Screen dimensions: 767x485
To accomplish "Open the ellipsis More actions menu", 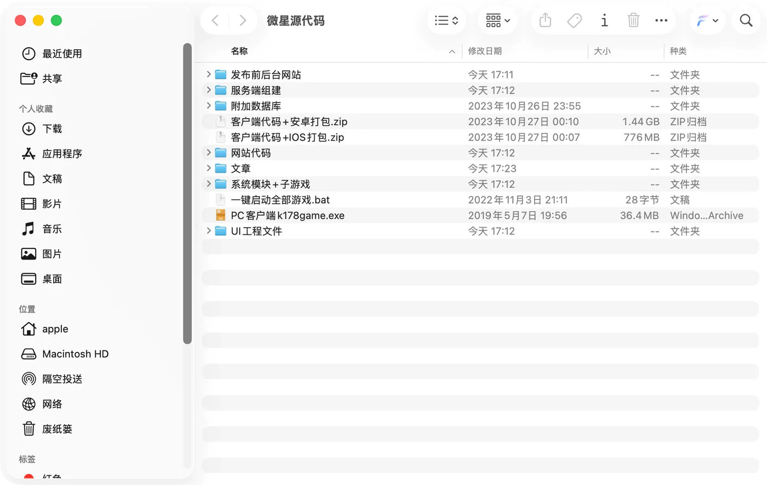I will [x=661, y=21].
